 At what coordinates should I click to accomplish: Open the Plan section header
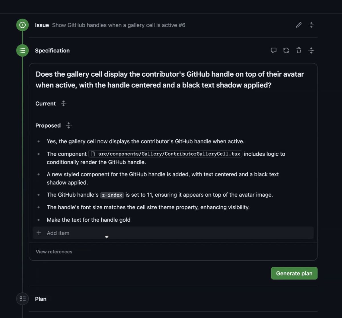(40, 299)
